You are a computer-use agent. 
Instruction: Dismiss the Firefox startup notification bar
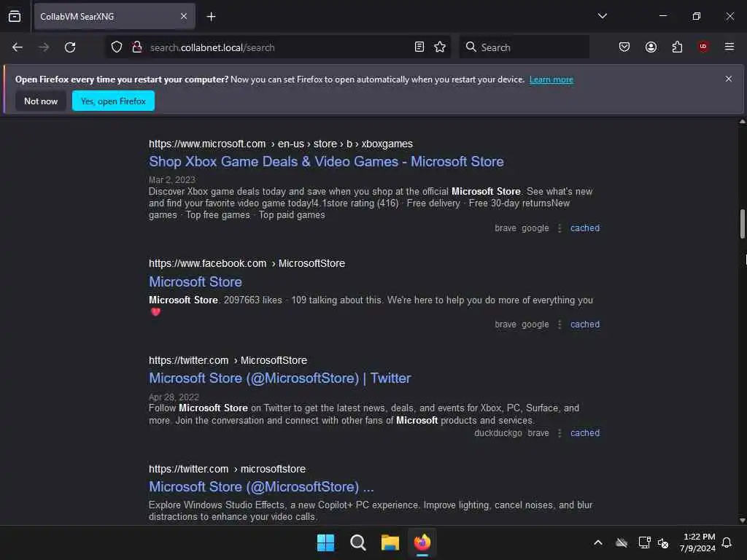click(x=729, y=79)
